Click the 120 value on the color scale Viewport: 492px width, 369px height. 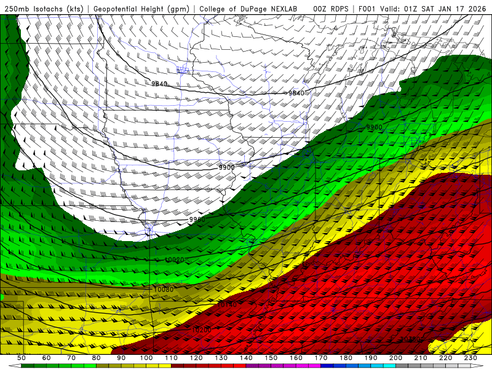(x=196, y=358)
